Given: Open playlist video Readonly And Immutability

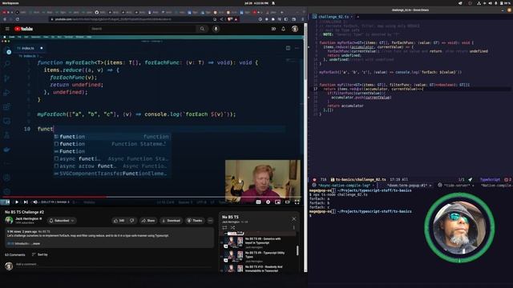Looking at the screenshot, I should [x=258, y=269].
